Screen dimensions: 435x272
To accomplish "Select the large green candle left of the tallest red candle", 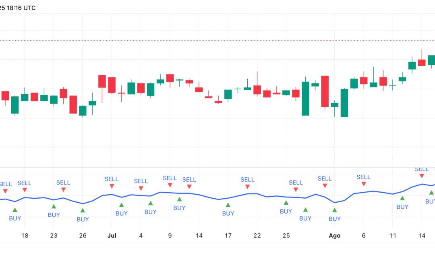I will point(306,99).
